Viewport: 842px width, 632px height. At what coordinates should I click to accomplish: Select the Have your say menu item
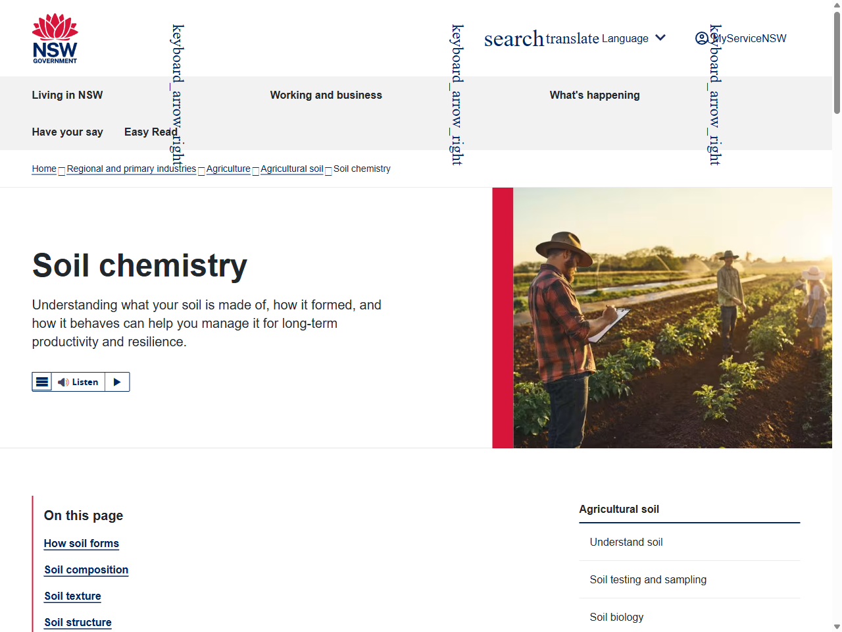coord(67,132)
